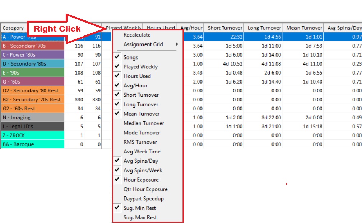Disable the Hours Used column
The width and height of the screenshot is (362, 223).
tap(137, 76)
